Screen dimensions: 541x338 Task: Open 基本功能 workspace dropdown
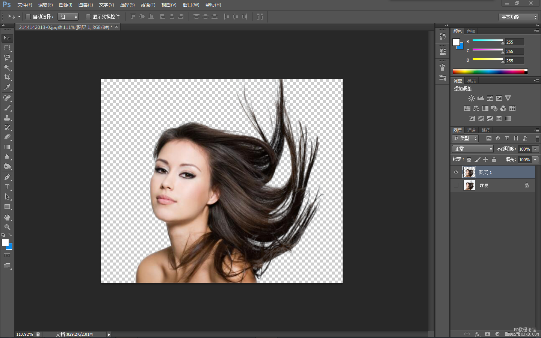[518, 17]
